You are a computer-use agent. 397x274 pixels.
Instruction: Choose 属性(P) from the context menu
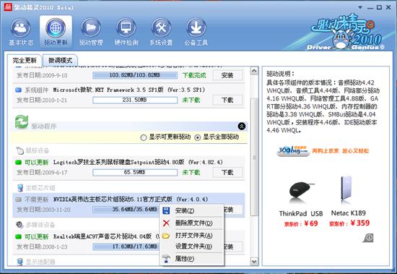(x=192, y=259)
